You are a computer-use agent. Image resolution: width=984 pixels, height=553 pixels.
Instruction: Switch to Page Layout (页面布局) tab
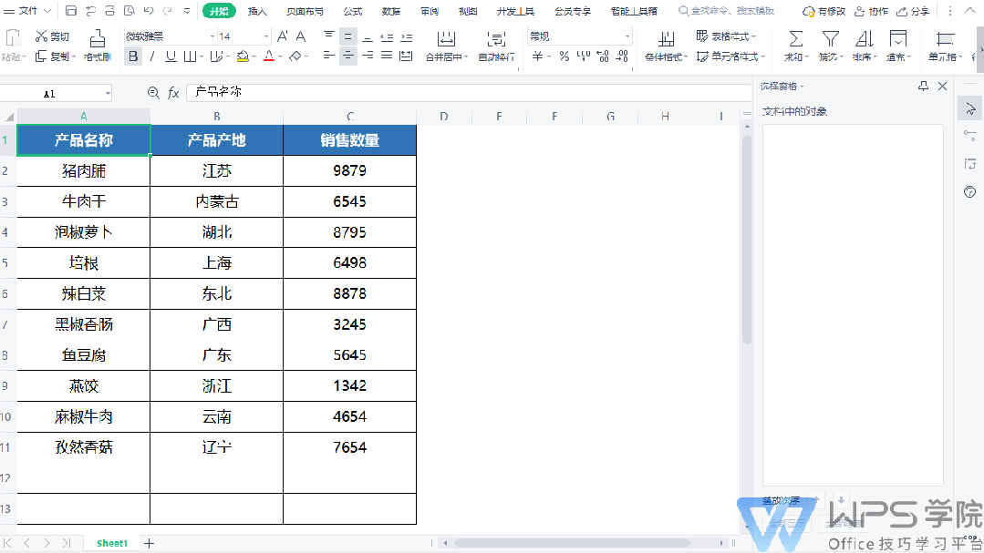coord(305,11)
